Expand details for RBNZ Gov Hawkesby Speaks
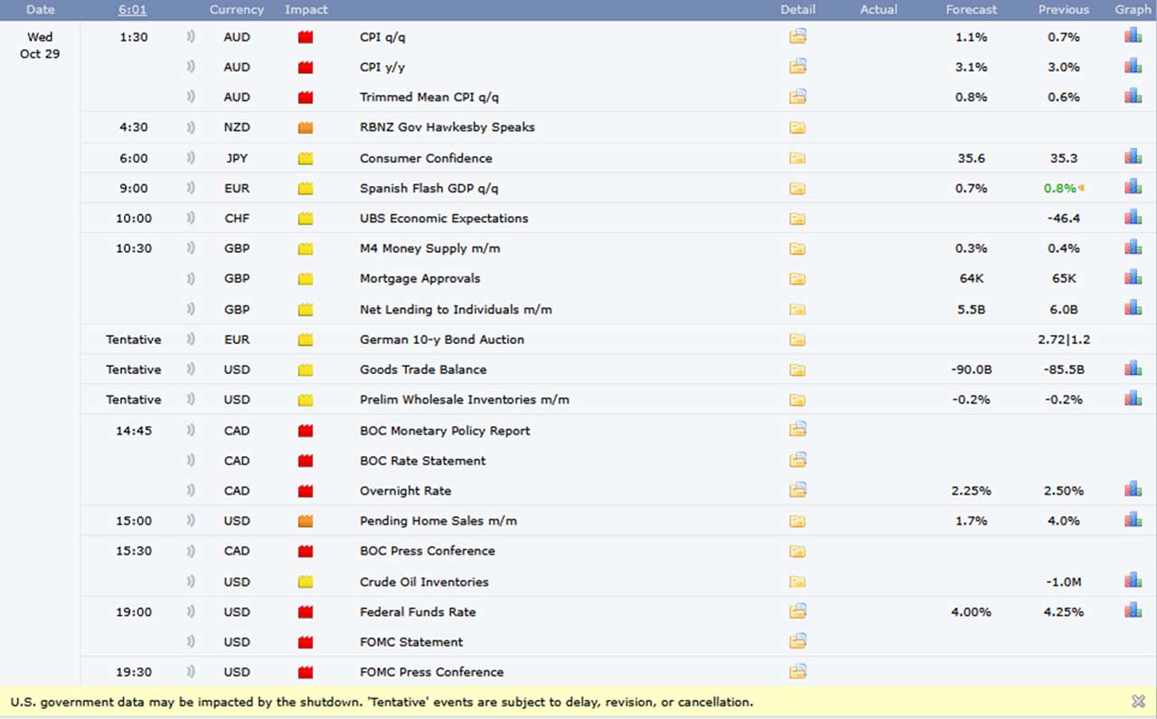The height and width of the screenshot is (719, 1157). 797,127
